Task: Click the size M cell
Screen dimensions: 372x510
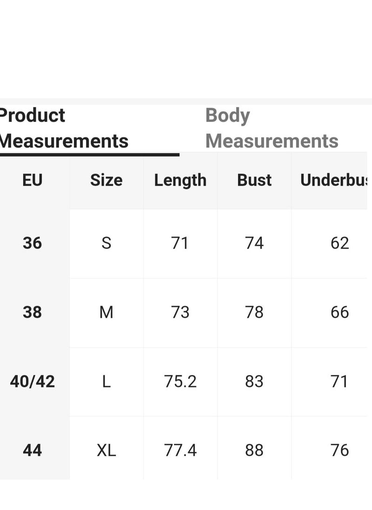Action: [106, 312]
